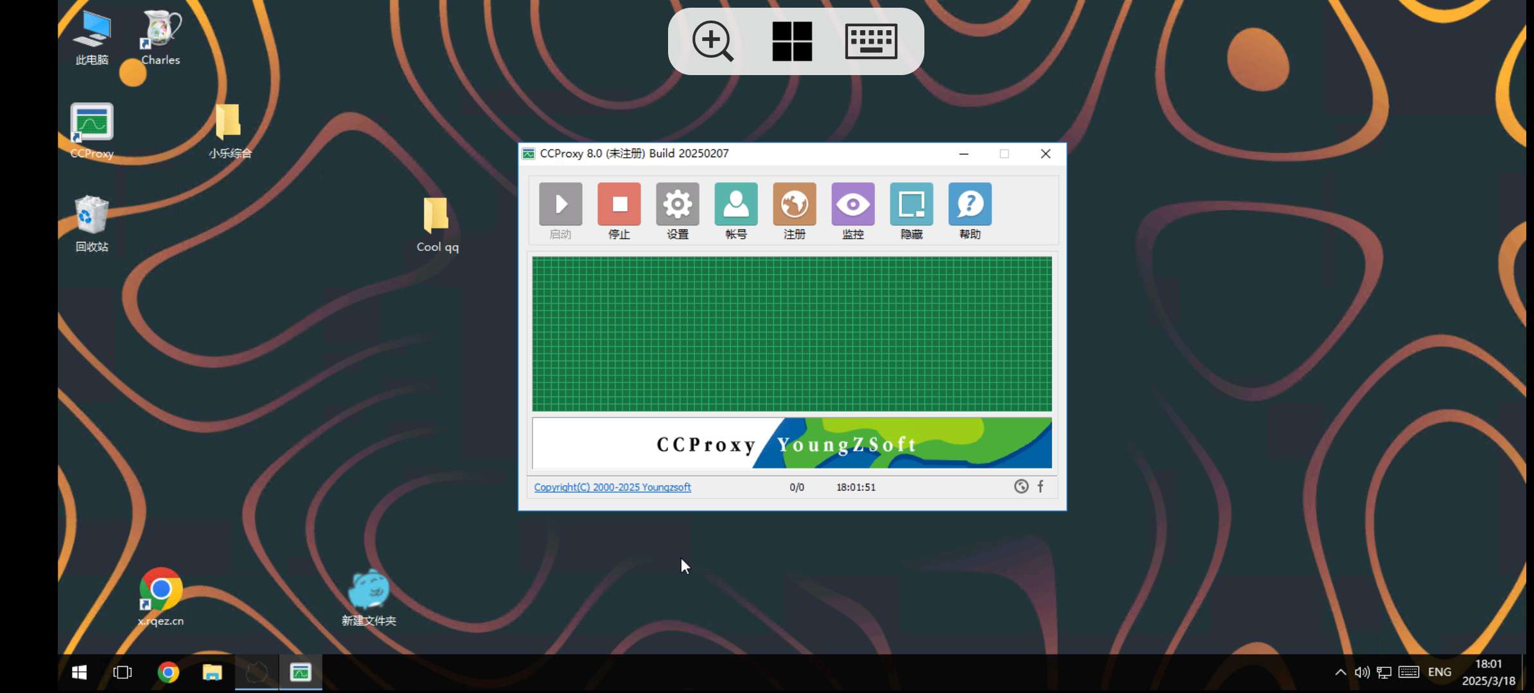The height and width of the screenshot is (693, 1534).
Task: Open the 帐号 account manager
Action: click(x=736, y=211)
